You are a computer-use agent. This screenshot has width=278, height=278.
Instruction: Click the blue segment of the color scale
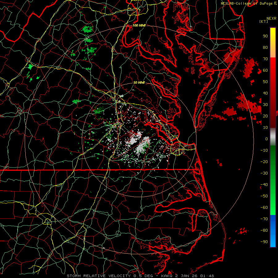coord(273,231)
